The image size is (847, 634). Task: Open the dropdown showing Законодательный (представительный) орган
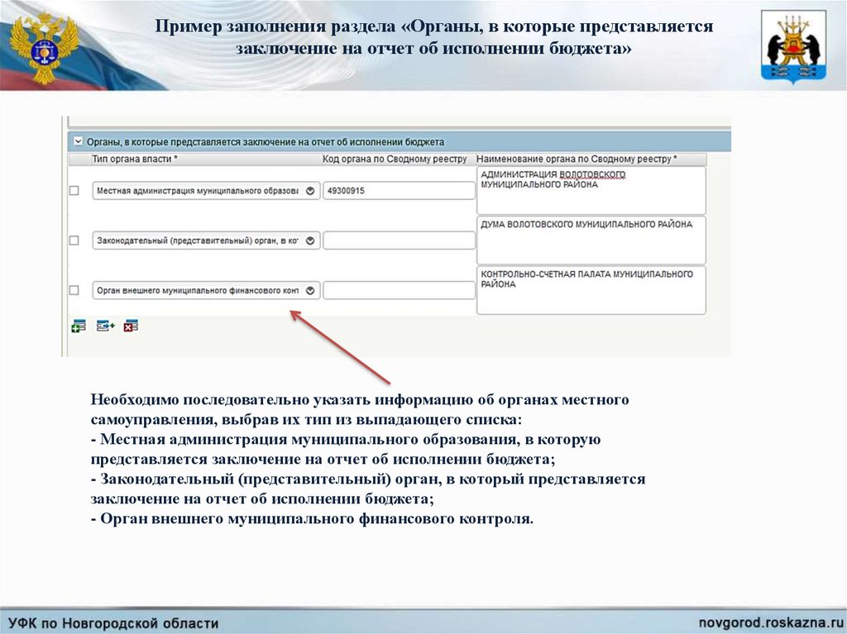pos(206,241)
